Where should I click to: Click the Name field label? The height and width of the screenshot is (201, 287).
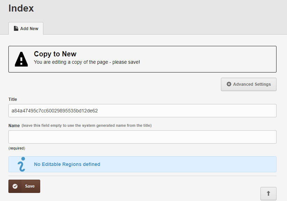pyautogui.click(x=14, y=126)
